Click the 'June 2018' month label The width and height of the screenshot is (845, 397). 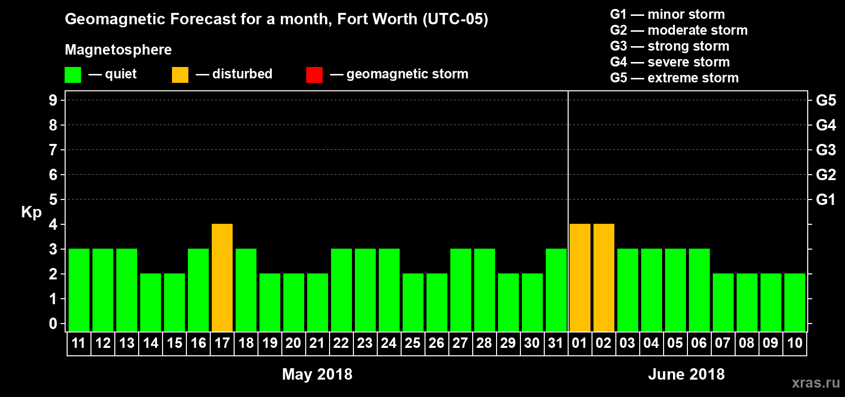686,374
